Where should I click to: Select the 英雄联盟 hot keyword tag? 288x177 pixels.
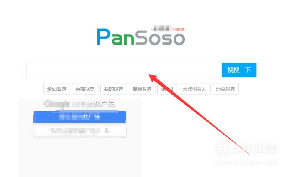[x=85, y=89]
